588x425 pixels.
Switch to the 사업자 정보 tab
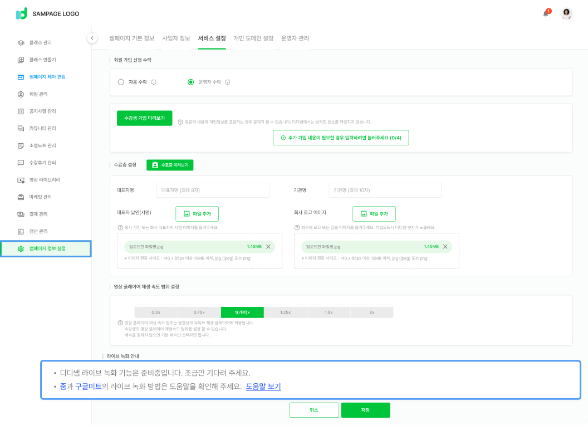point(176,38)
